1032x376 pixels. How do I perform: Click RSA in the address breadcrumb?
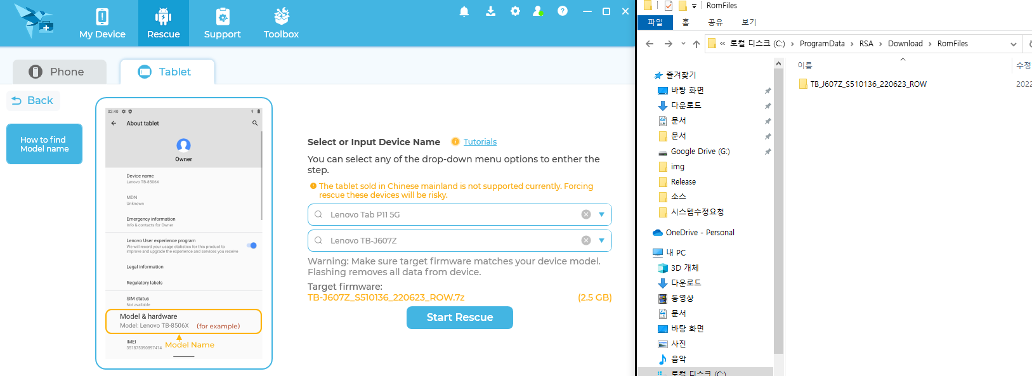866,44
